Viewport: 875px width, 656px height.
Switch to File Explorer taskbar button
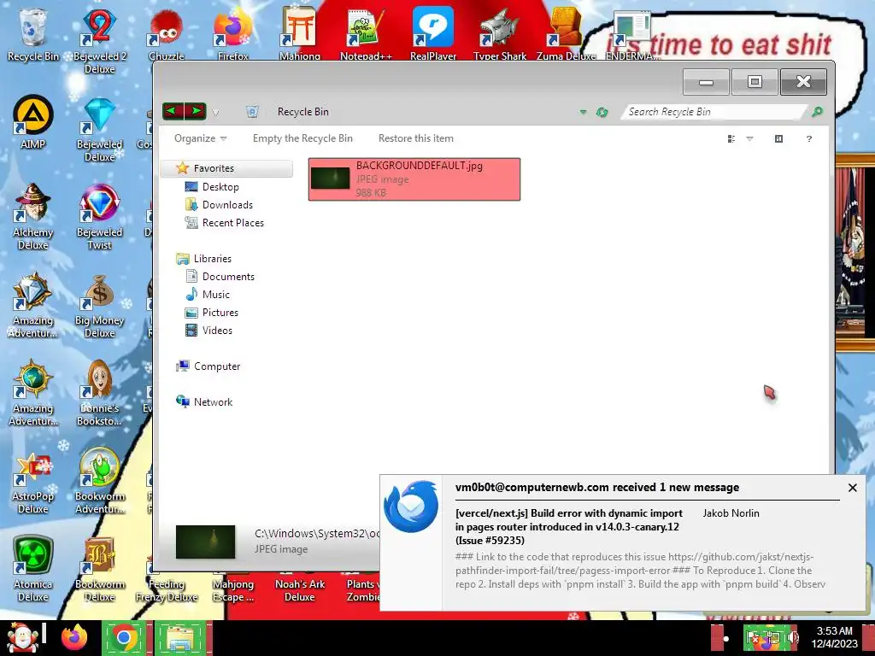pos(182,638)
